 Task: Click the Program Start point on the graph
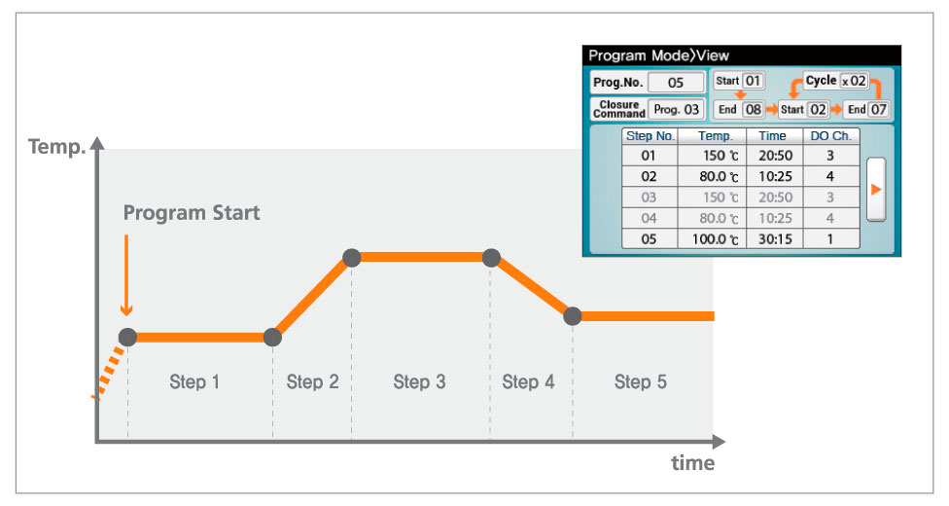point(127,337)
